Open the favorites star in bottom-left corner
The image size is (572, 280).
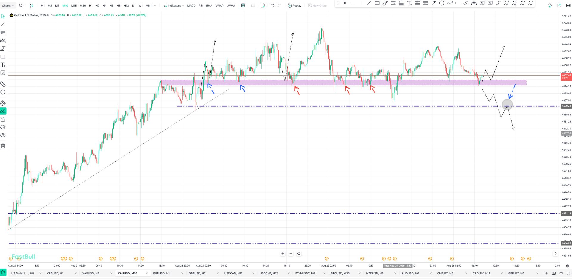tap(3, 273)
